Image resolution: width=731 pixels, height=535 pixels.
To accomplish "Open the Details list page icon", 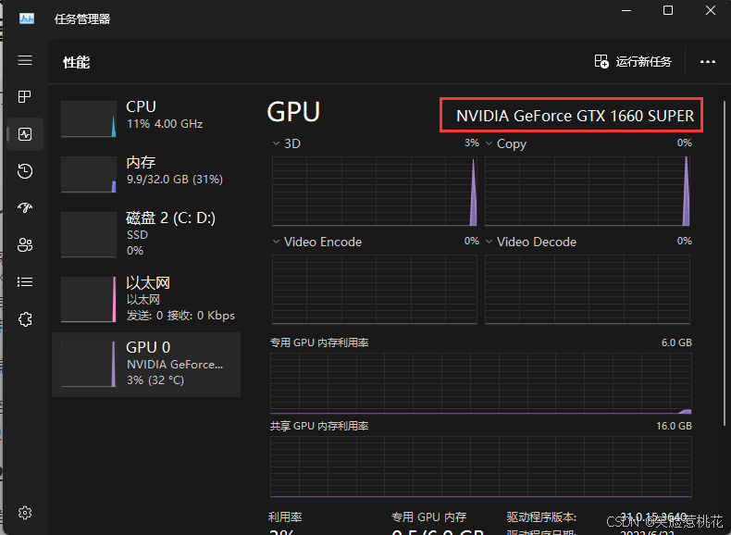I will click(25, 282).
